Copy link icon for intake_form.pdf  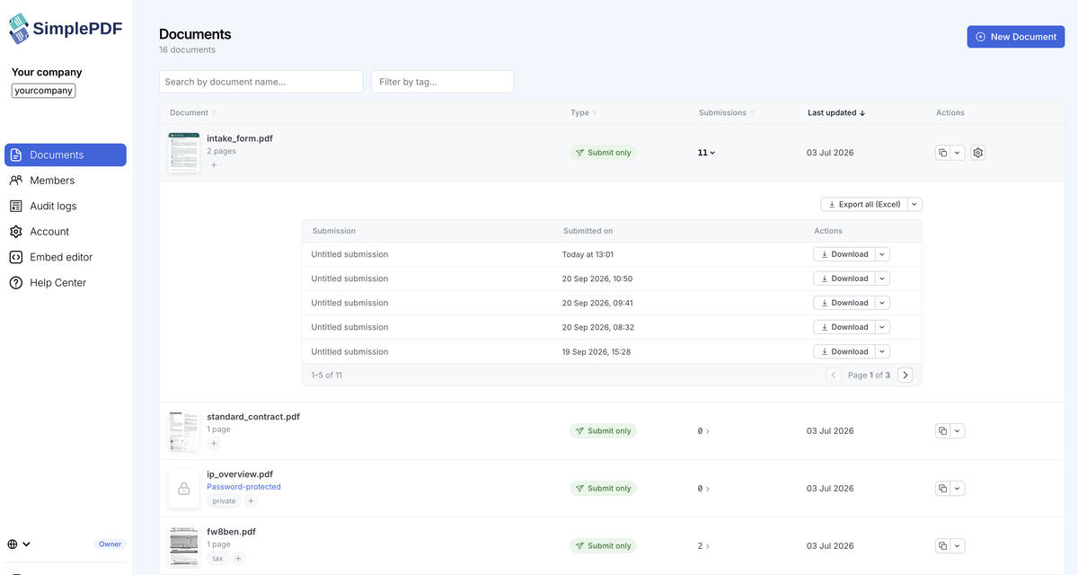point(942,153)
